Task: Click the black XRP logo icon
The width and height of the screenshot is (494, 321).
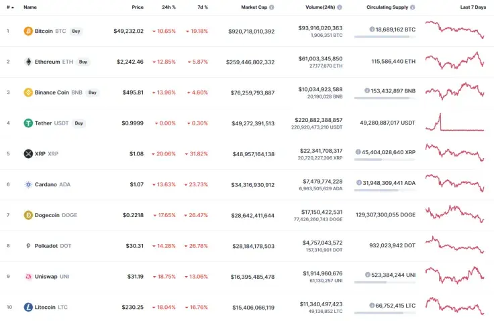Action: click(x=28, y=153)
